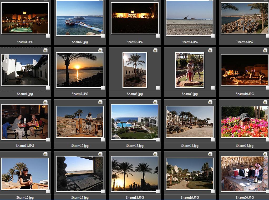Select the palm silhouettes photo Sharm18.JPG

click(135, 174)
